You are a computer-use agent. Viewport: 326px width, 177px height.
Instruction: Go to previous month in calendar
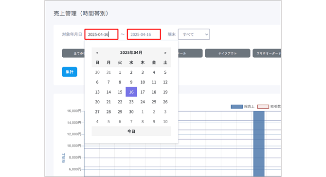pyautogui.click(x=97, y=53)
